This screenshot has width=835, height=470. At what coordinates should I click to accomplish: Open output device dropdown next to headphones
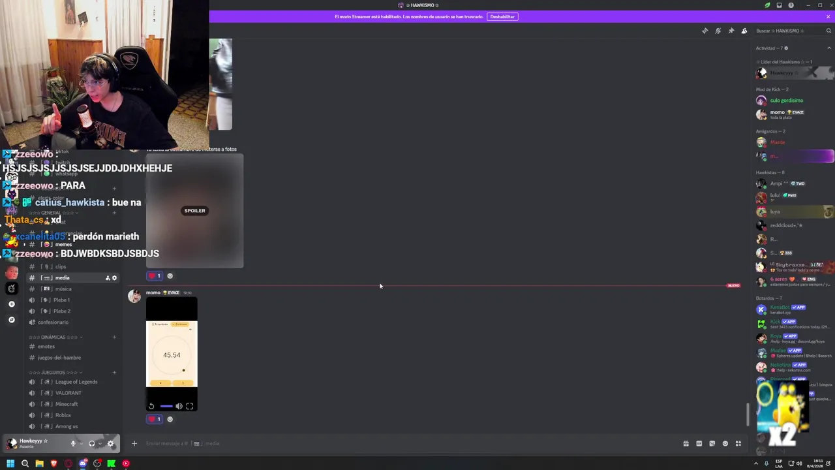99,443
